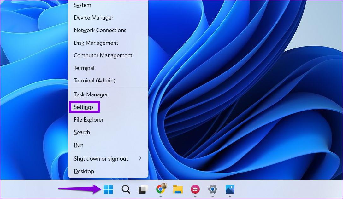Launch Snagit from the taskbar
The image size is (343, 199).
[x=195, y=189]
